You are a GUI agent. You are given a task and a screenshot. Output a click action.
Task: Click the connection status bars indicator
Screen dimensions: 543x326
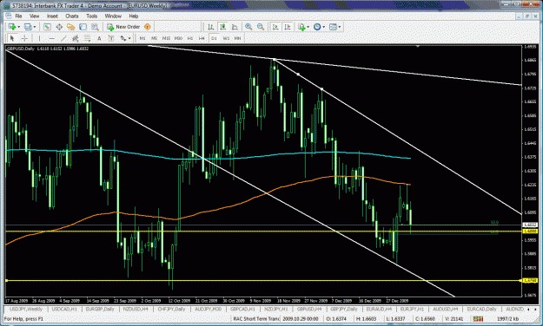point(478,318)
